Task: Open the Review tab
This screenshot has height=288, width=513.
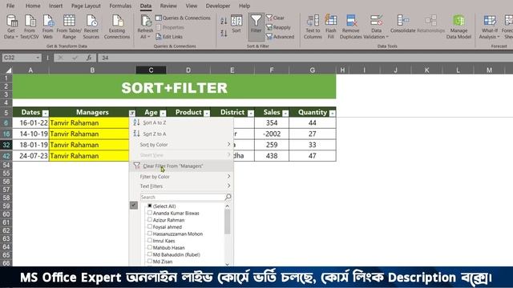Action: 168,6
